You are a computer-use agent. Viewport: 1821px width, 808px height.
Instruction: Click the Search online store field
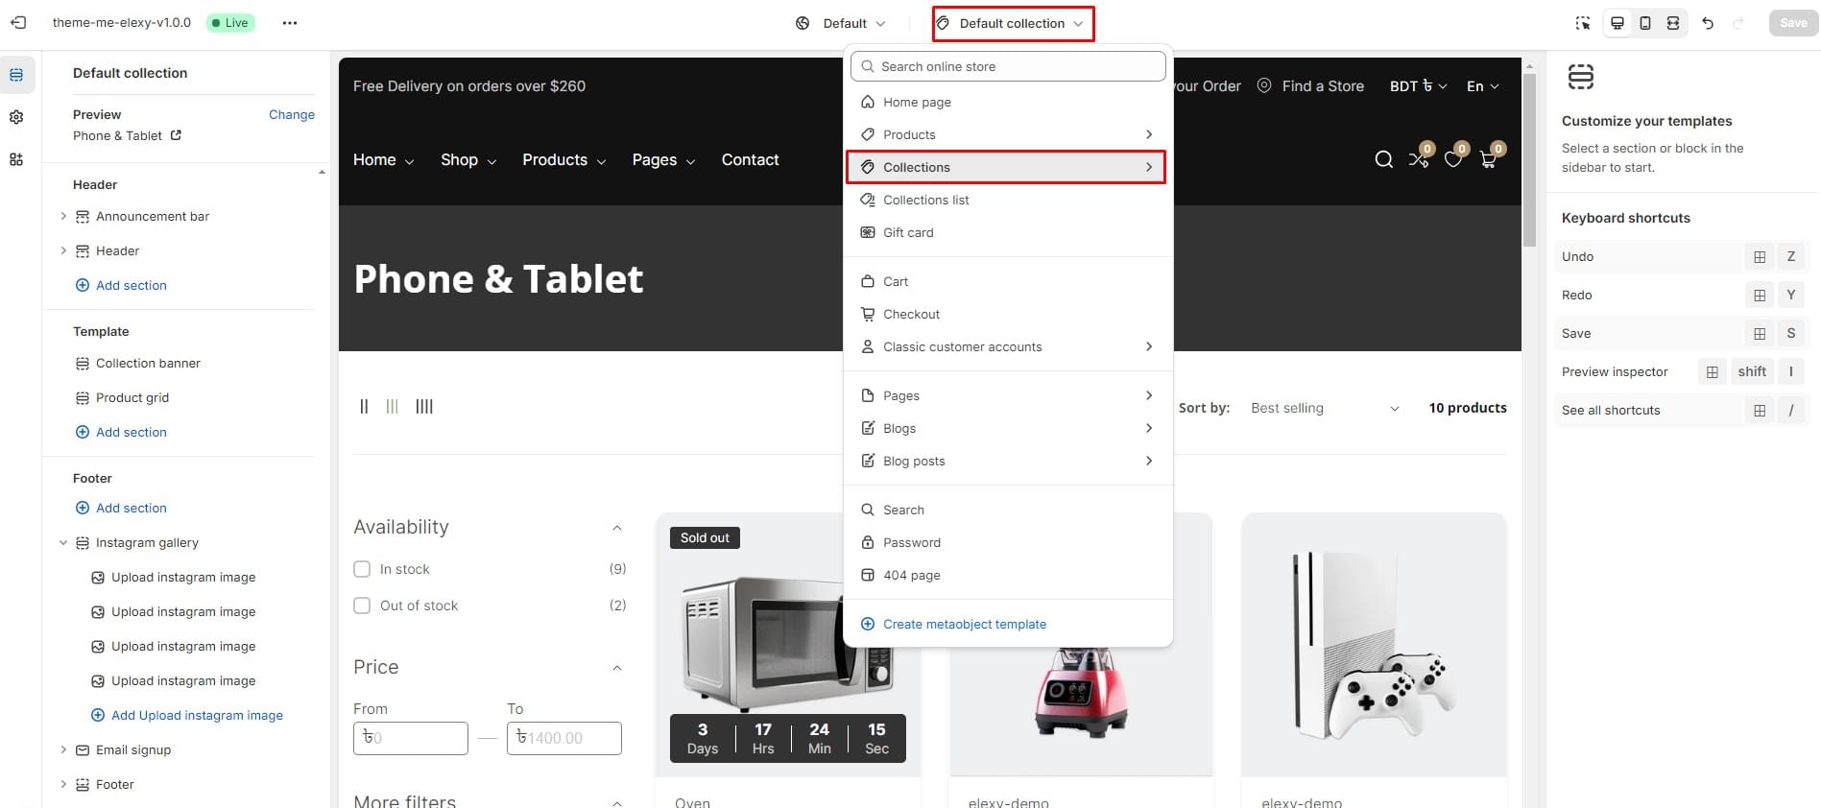1008,66
